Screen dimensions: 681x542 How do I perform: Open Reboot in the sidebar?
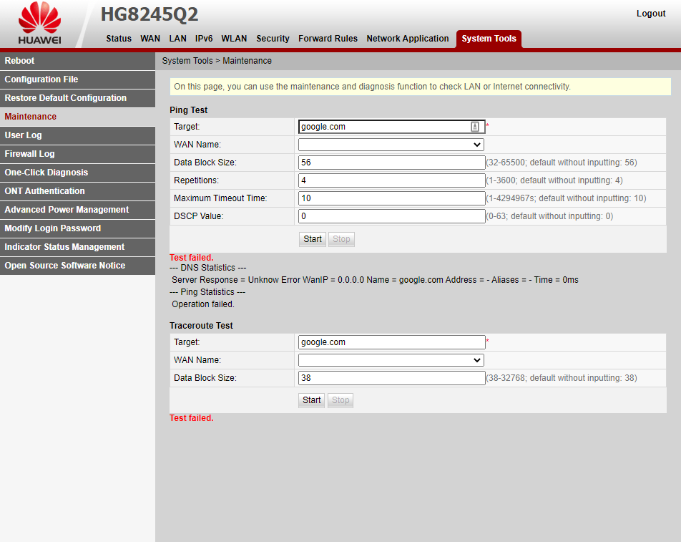[77, 61]
